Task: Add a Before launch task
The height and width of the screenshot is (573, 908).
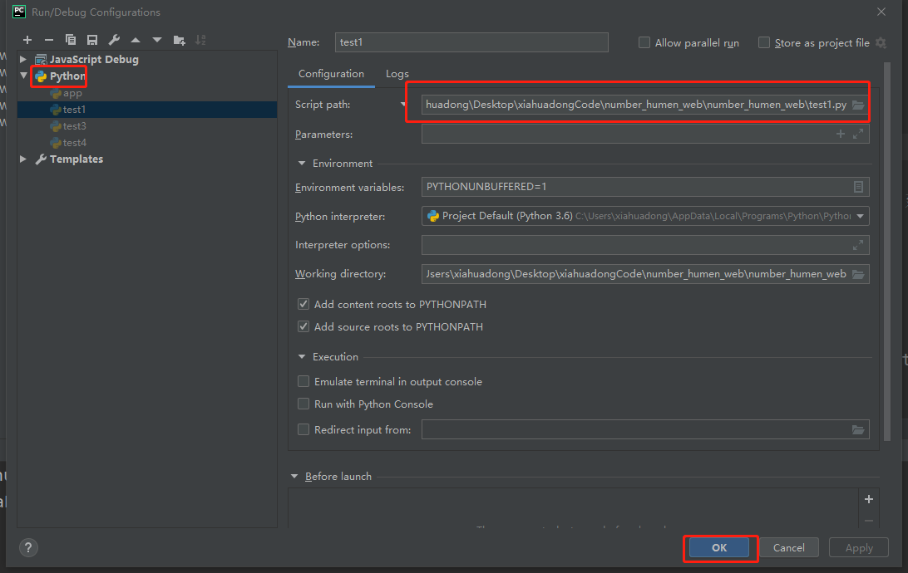Action: coord(869,499)
